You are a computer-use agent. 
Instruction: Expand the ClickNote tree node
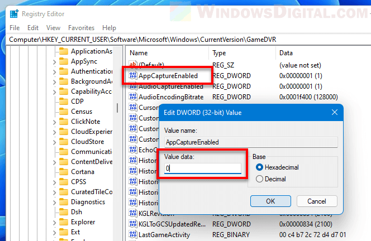point(54,122)
